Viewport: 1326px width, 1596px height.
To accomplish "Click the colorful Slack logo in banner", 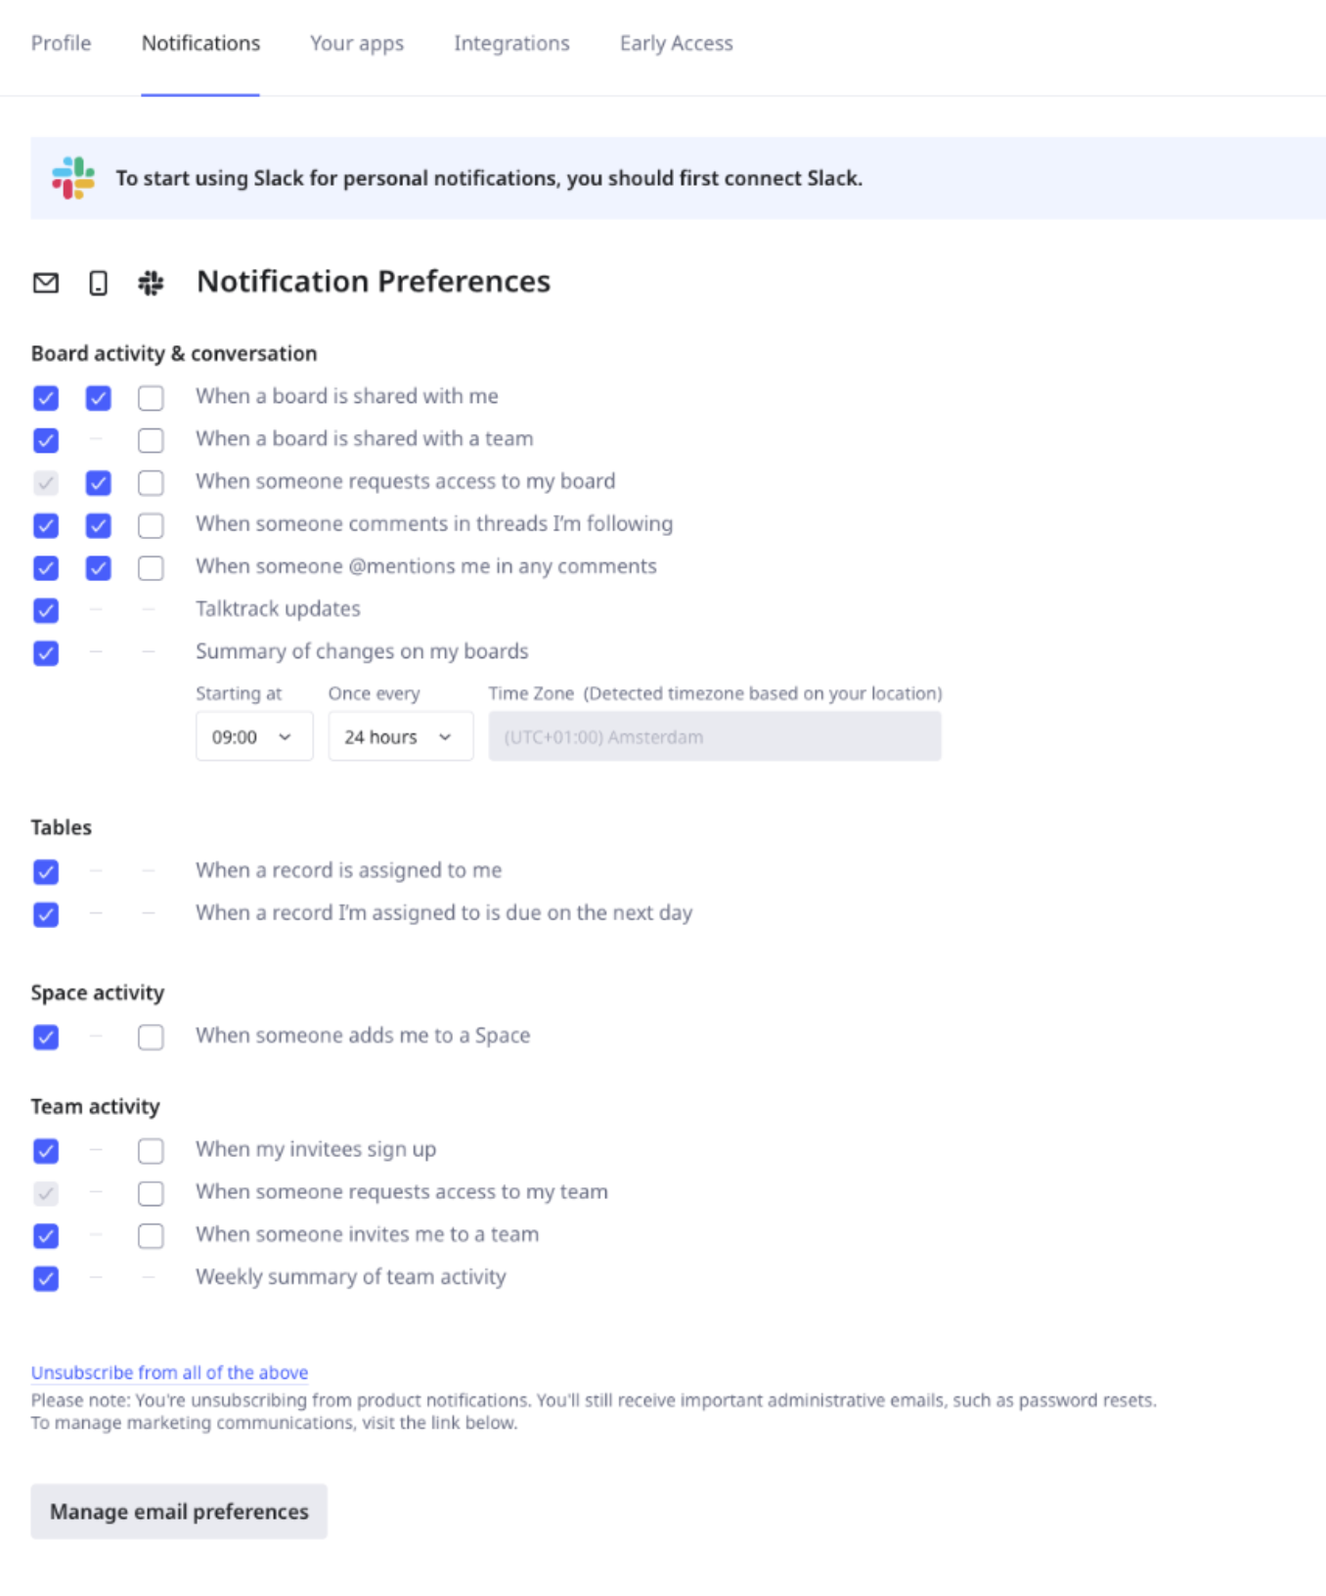I will 73,178.
